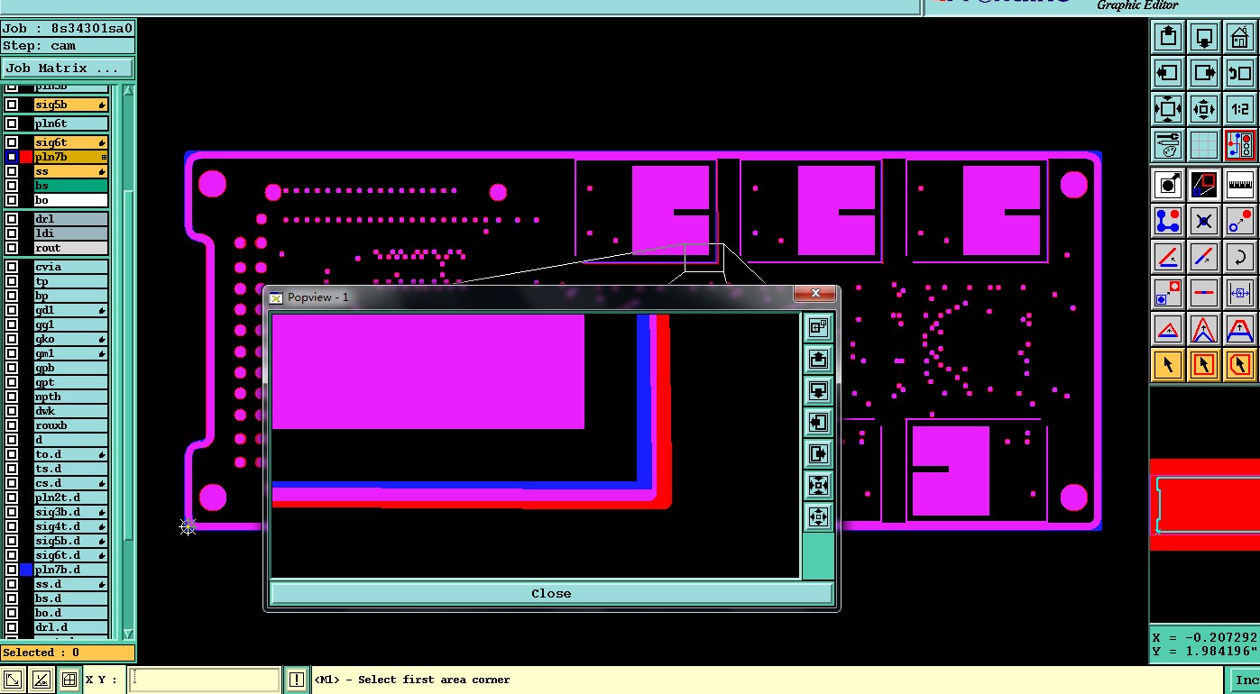Click the pan down view icon

click(x=1204, y=37)
